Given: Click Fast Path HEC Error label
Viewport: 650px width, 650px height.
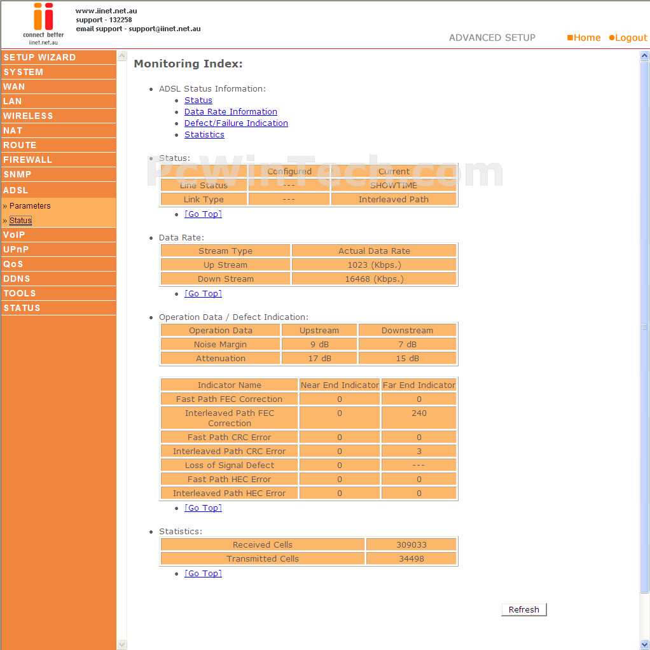Looking at the screenshot, I should coord(229,479).
